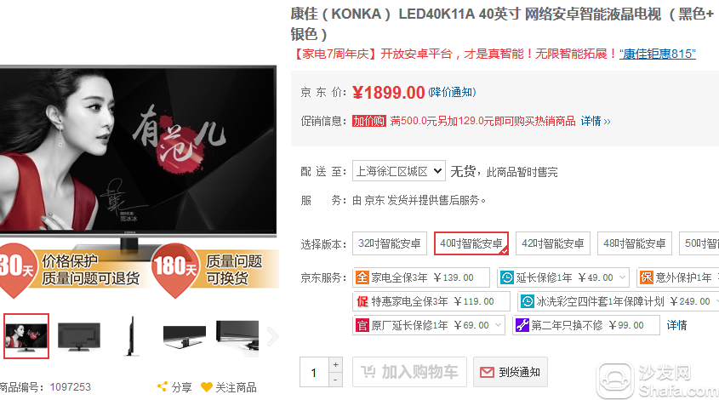Select the second TV front-view thumbnail
Image resolution: width=719 pixels, height=400 pixels.
coord(79,336)
